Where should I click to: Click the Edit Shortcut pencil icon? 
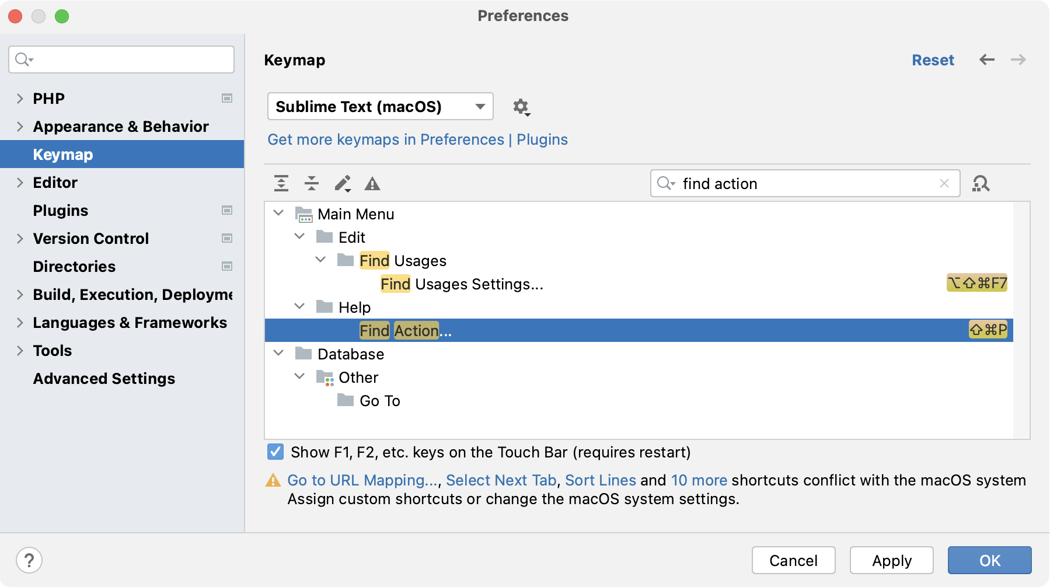pyautogui.click(x=343, y=184)
